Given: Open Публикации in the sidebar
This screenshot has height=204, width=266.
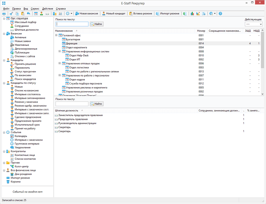Looking at the screenshot, I should [22, 53].
